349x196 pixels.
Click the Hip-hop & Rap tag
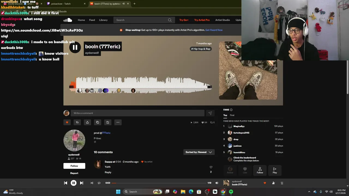201,49
